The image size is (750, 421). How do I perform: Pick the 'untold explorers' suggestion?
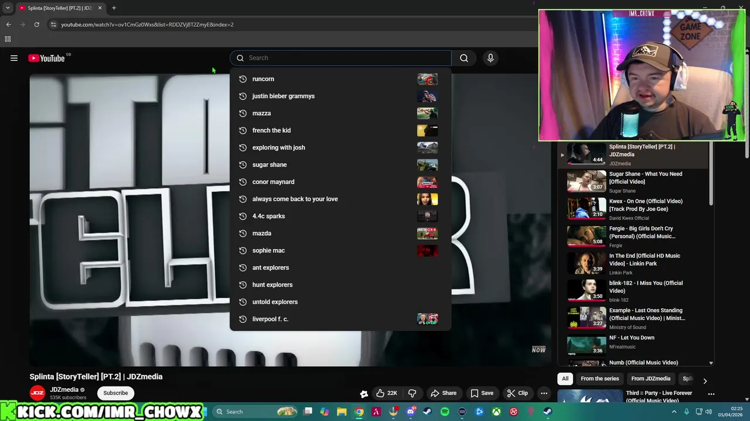click(x=340, y=302)
